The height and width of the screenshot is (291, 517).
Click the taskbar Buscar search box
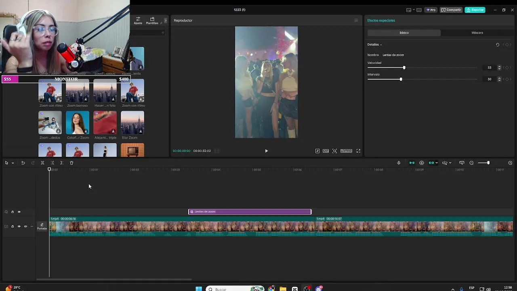pyautogui.click(x=235, y=289)
